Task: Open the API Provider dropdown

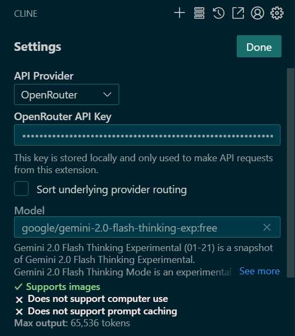Action: [x=66, y=95]
